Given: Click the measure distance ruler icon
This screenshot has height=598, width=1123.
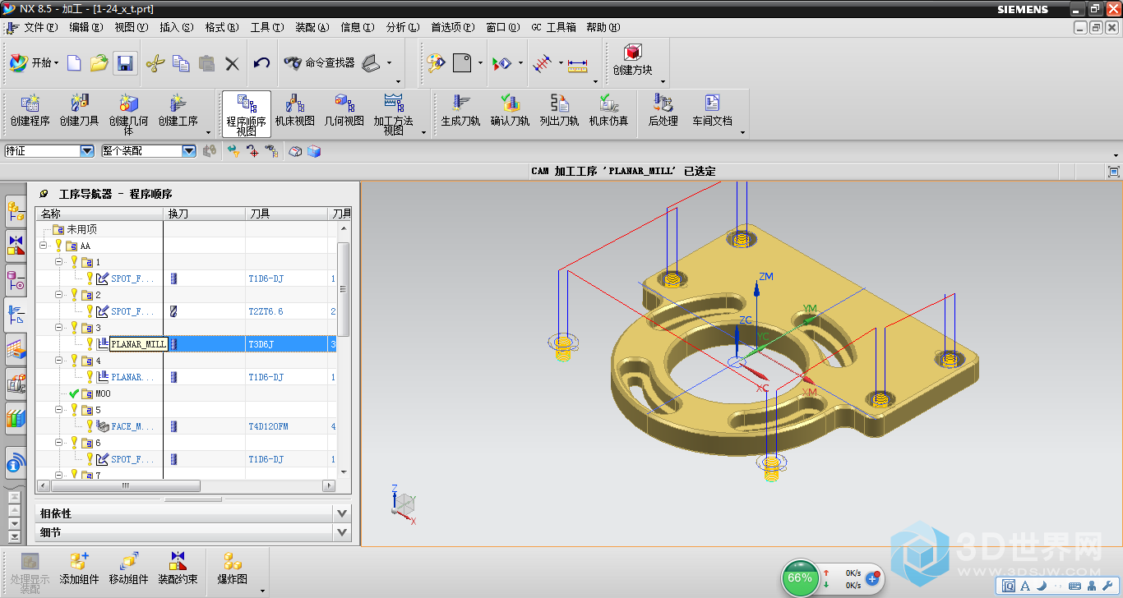Looking at the screenshot, I should click(578, 63).
